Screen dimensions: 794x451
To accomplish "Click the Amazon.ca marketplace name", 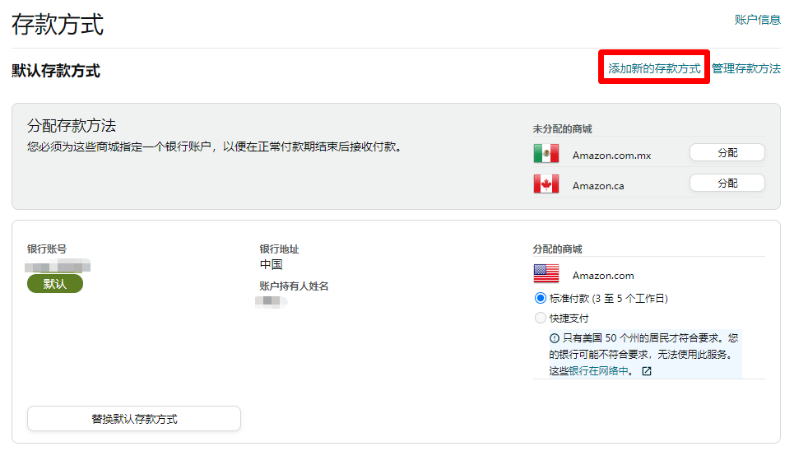I will pyautogui.click(x=598, y=186).
